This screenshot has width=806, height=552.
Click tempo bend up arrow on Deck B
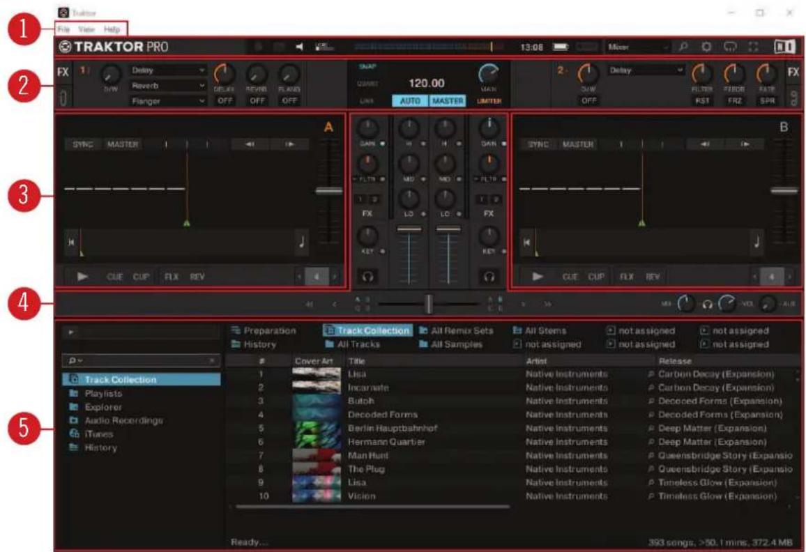coord(745,144)
